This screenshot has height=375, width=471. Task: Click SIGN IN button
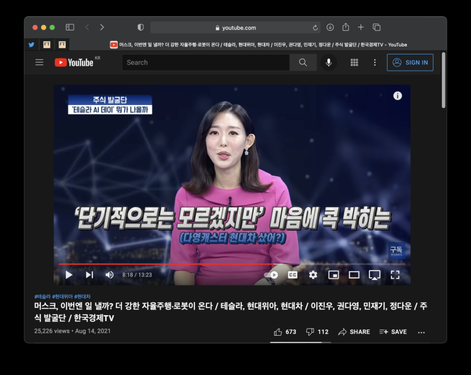(x=410, y=63)
